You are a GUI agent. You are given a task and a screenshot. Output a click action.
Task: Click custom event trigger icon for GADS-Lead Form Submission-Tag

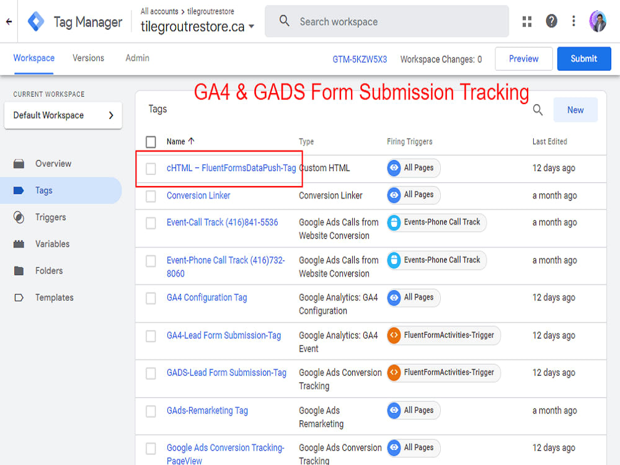coord(394,373)
